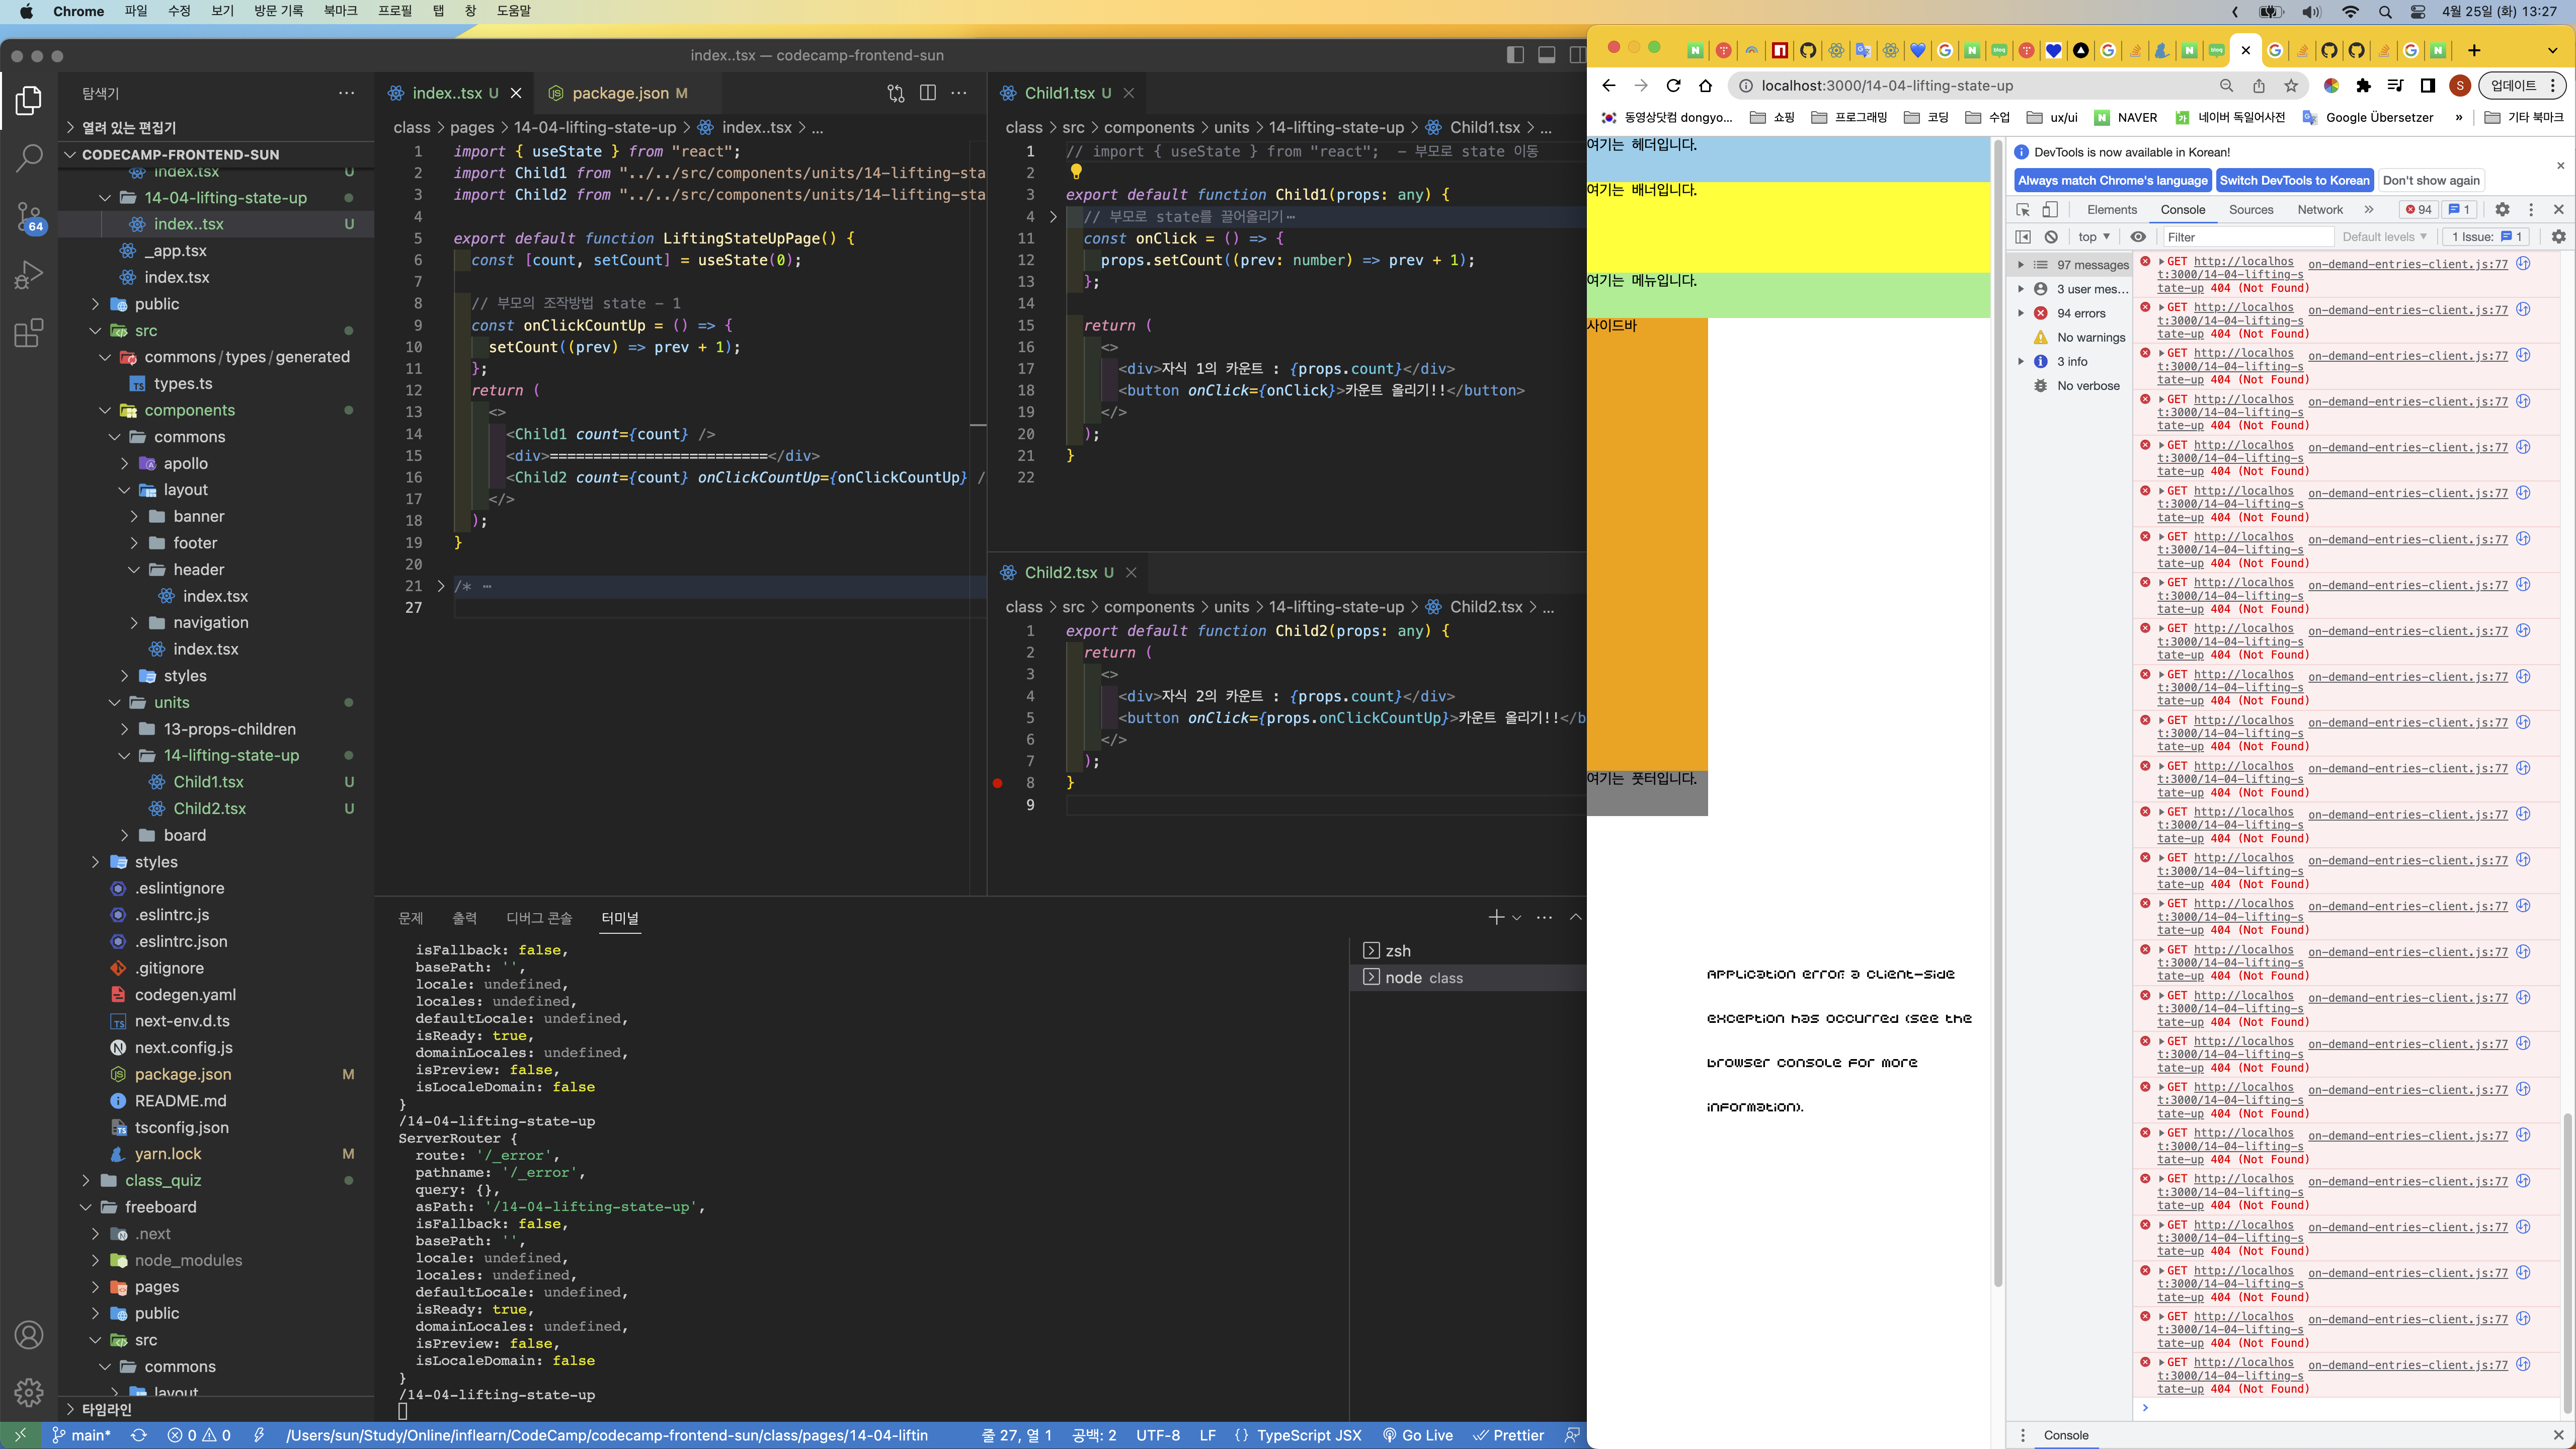Open the DevTools Sources tab
Viewport: 2576px width, 1449px height.
(2250, 209)
